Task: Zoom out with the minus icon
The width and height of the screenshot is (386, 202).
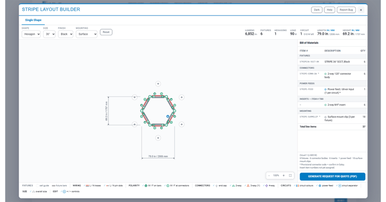Action: (269, 175)
